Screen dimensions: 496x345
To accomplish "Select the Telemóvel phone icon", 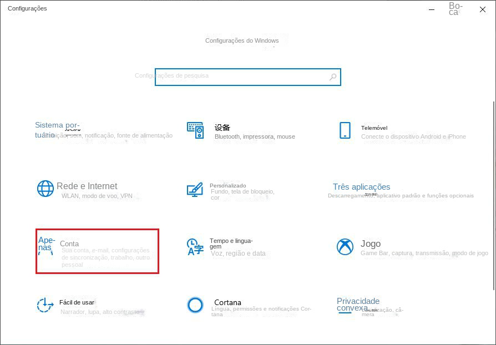I will click(x=346, y=130).
